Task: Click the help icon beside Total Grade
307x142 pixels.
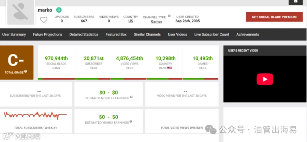Action: 26,71
